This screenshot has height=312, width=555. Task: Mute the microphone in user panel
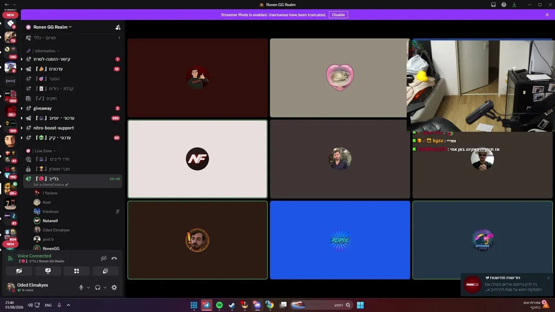point(81,287)
